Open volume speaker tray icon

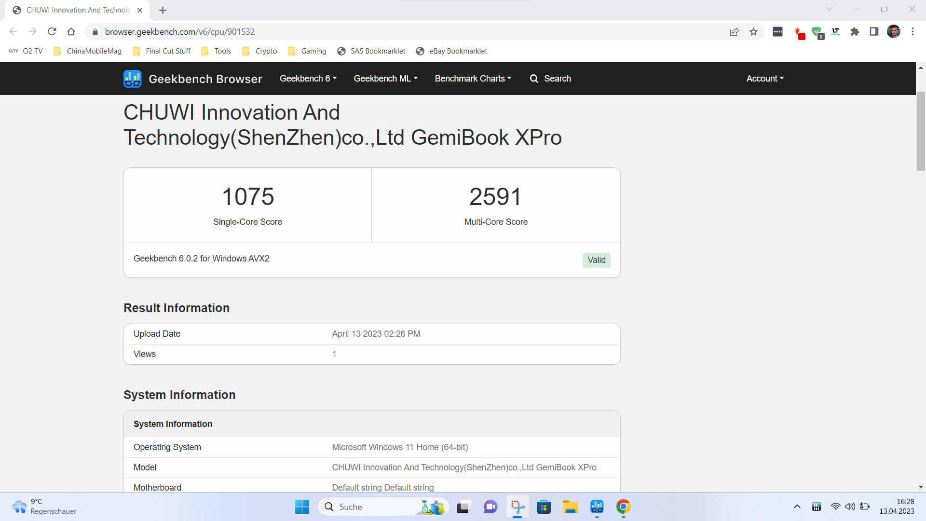(x=850, y=507)
